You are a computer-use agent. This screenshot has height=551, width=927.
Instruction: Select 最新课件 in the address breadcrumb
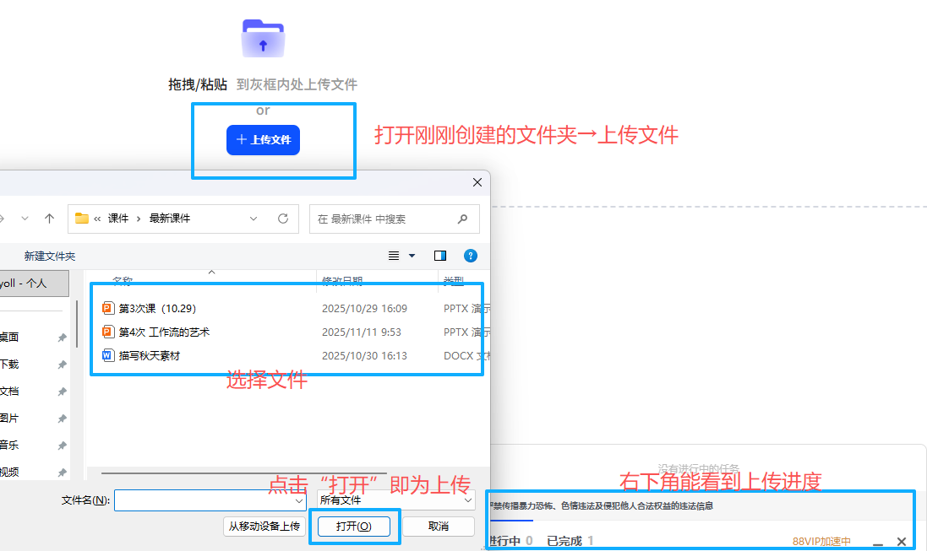pyautogui.click(x=170, y=219)
